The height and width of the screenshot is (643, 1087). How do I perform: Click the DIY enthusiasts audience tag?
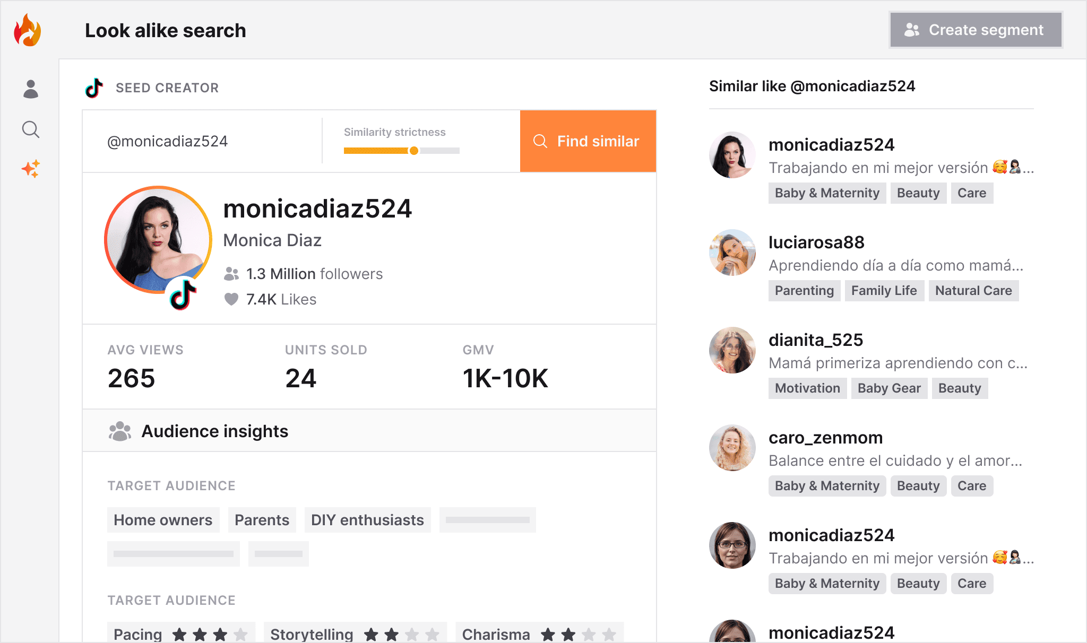367,520
